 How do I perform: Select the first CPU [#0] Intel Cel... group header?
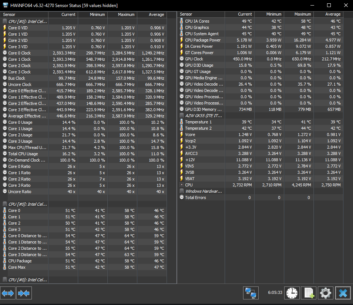click(27, 21)
